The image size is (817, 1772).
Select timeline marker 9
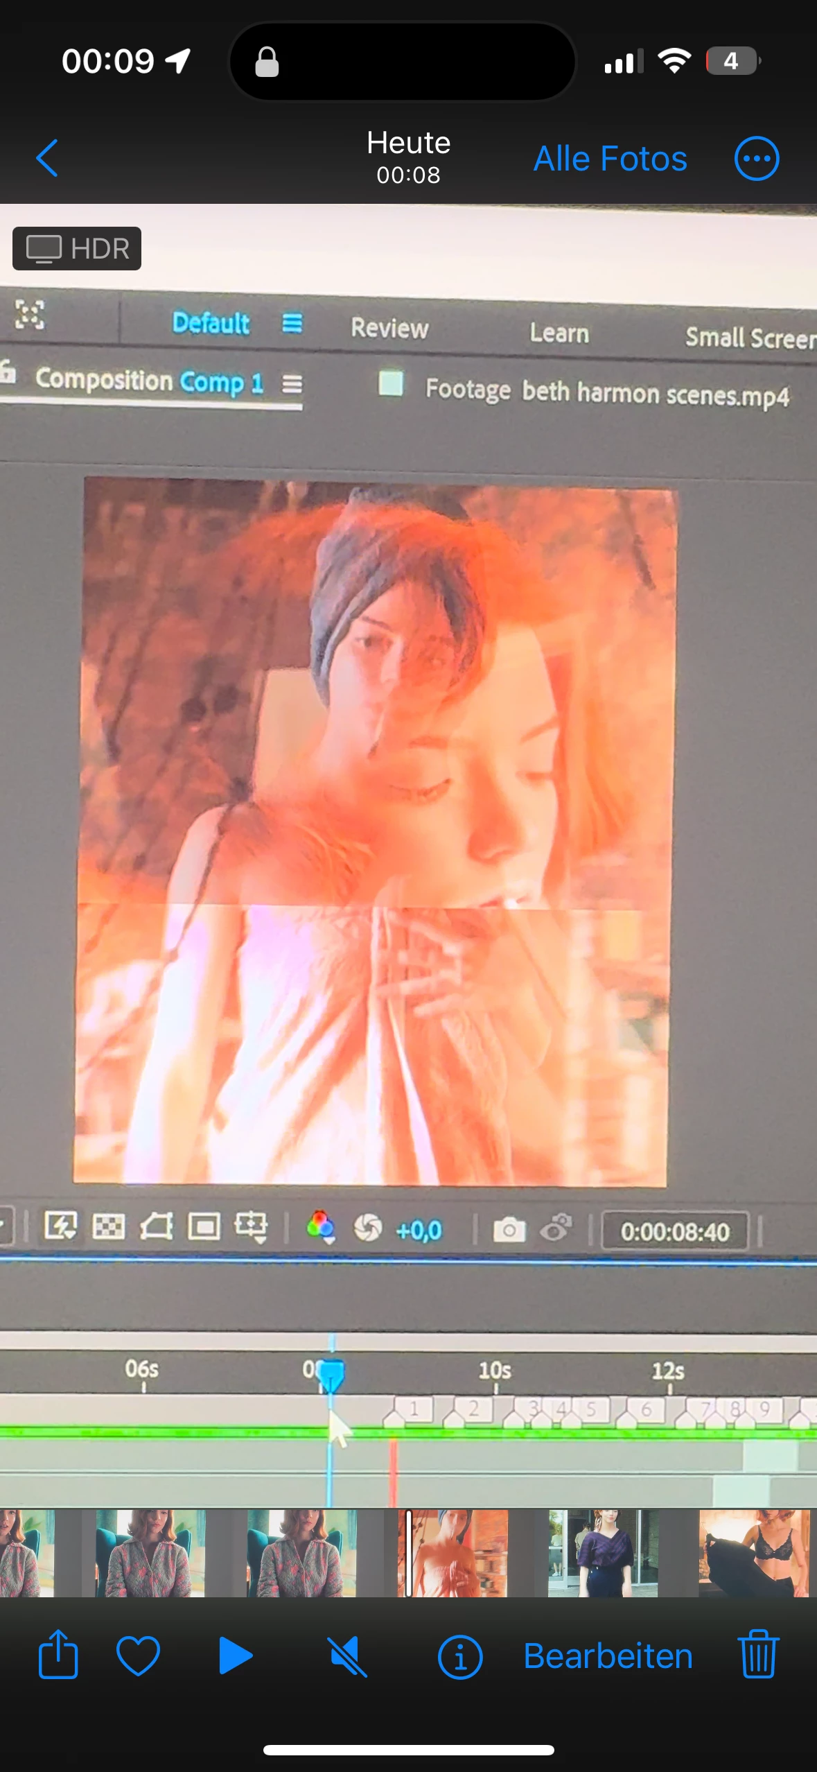coord(765,1410)
